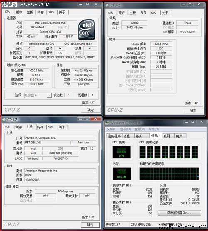Viewport: 208px width, 231px height.
Task: Select the 主板 tab in the top-left CPU-Z window
Action: (30, 12)
